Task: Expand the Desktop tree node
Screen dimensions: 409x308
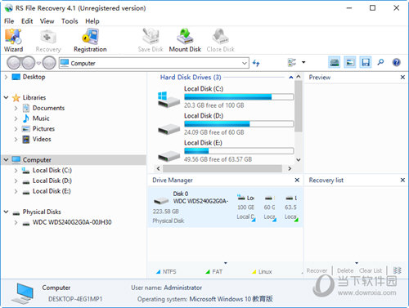Action: 6,77
